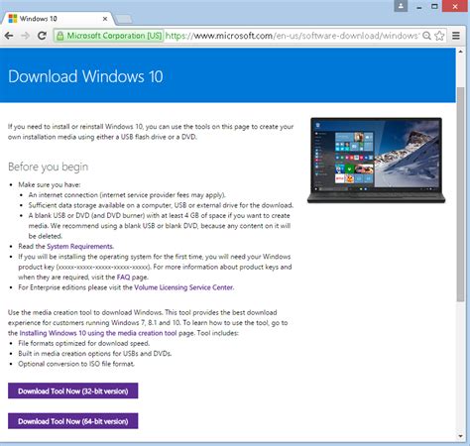
Task: Click the Microsoft logo favicon on tab
Action: pos(13,19)
